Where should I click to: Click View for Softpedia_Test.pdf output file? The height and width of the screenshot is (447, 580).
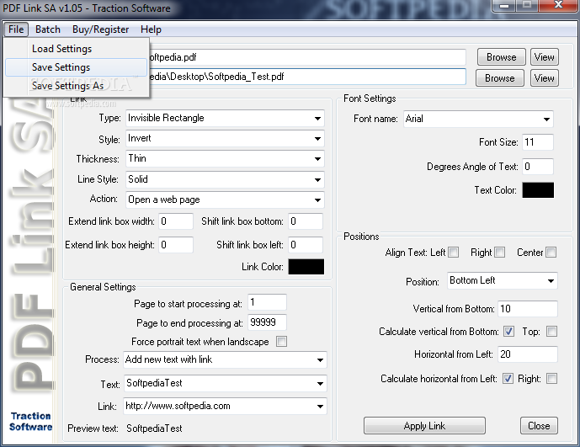pyautogui.click(x=544, y=78)
